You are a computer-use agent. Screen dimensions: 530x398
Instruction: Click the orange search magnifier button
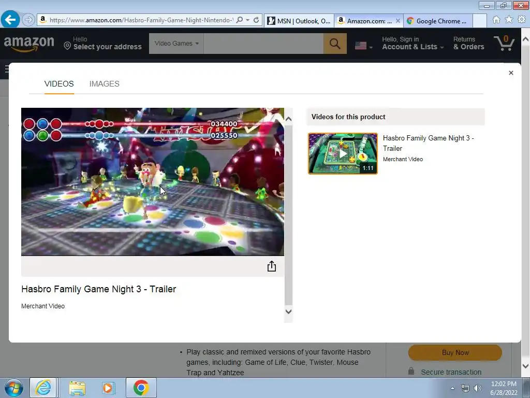[335, 44]
